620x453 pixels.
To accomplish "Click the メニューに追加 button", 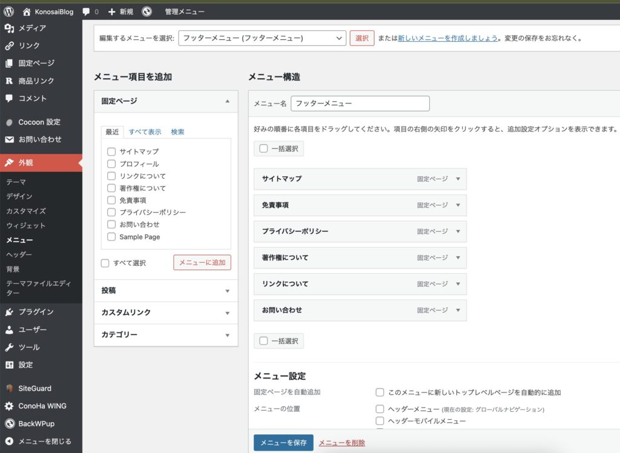I will [x=202, y=262].
